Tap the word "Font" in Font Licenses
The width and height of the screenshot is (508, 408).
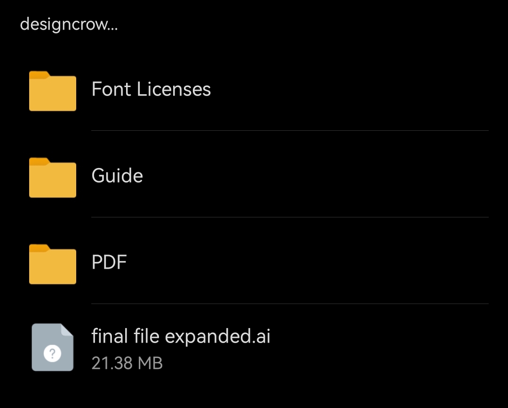111,89
